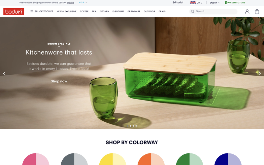Go to previous carousel slide arrow

pos(4,73)
